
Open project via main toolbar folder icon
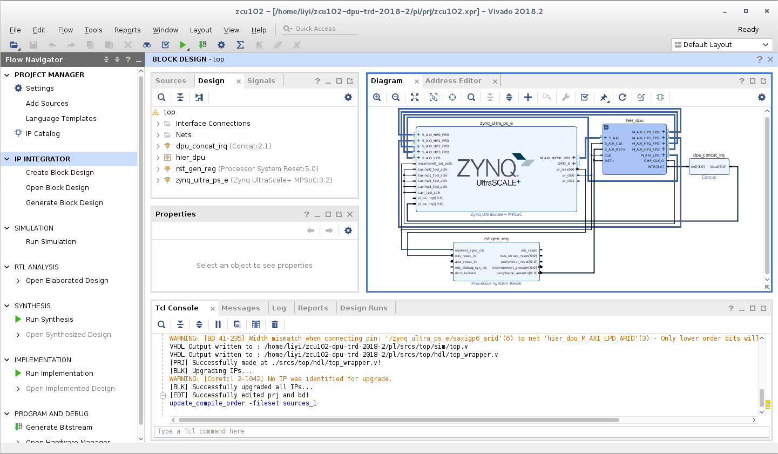[14, 45]
